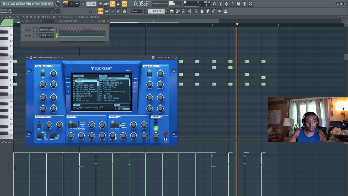Save the project with the floppy icon
Image resolution: width=348 pixels, height=196 pixels.
click(238, 4)
